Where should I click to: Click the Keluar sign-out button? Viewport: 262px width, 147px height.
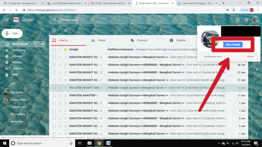pos(250,57)
